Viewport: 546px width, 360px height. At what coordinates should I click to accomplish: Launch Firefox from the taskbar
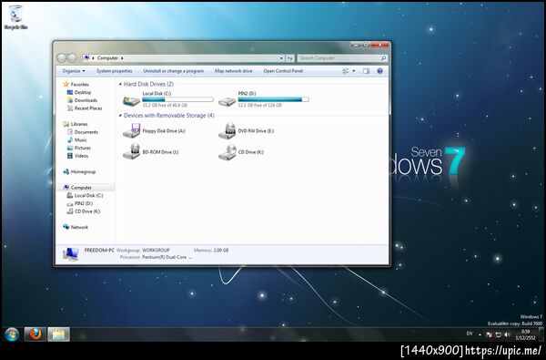click(35, 334)
